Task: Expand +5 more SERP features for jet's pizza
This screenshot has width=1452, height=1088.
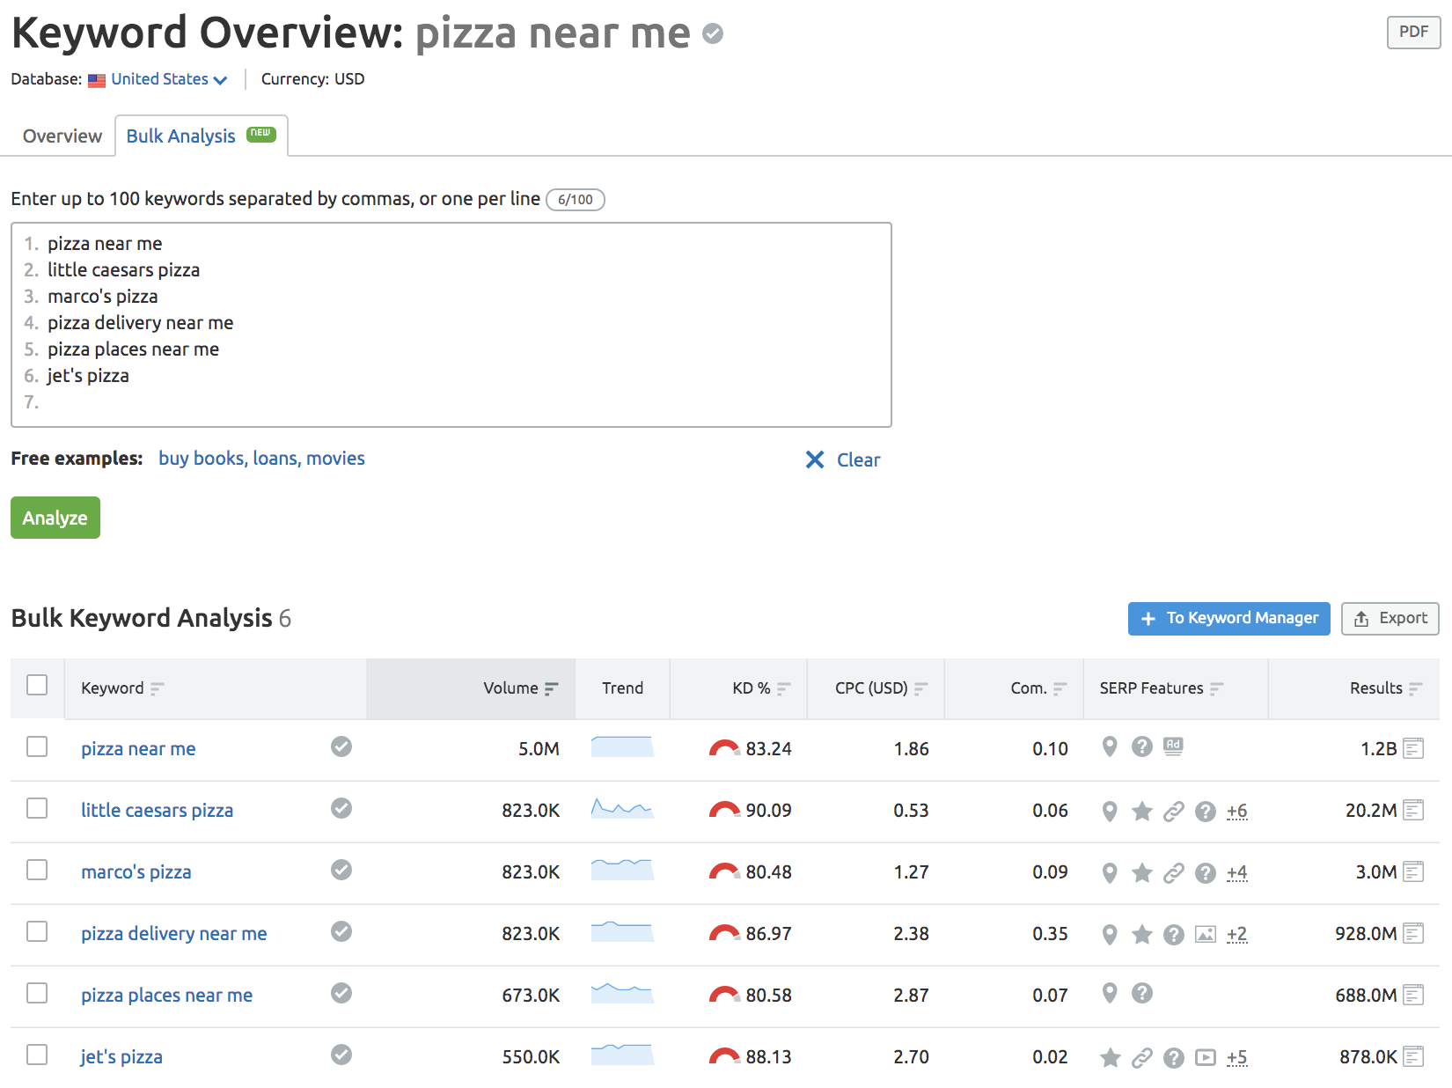Action: point(1237,1057)
